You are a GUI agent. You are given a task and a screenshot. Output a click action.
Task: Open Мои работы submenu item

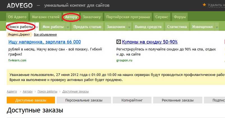(53, 27)
